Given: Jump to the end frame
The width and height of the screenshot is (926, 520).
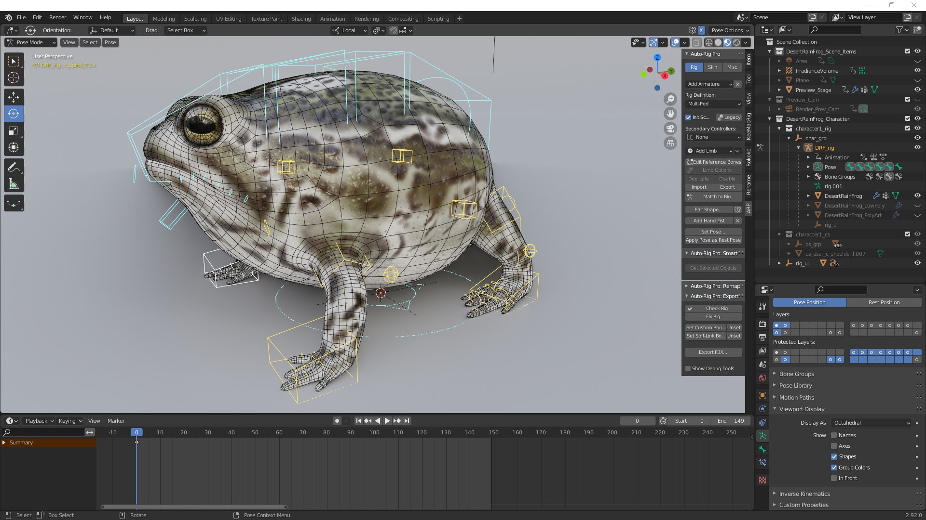Looking at the screenshot, I should [407, 421].
